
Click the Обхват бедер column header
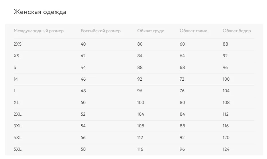(237, 31)
